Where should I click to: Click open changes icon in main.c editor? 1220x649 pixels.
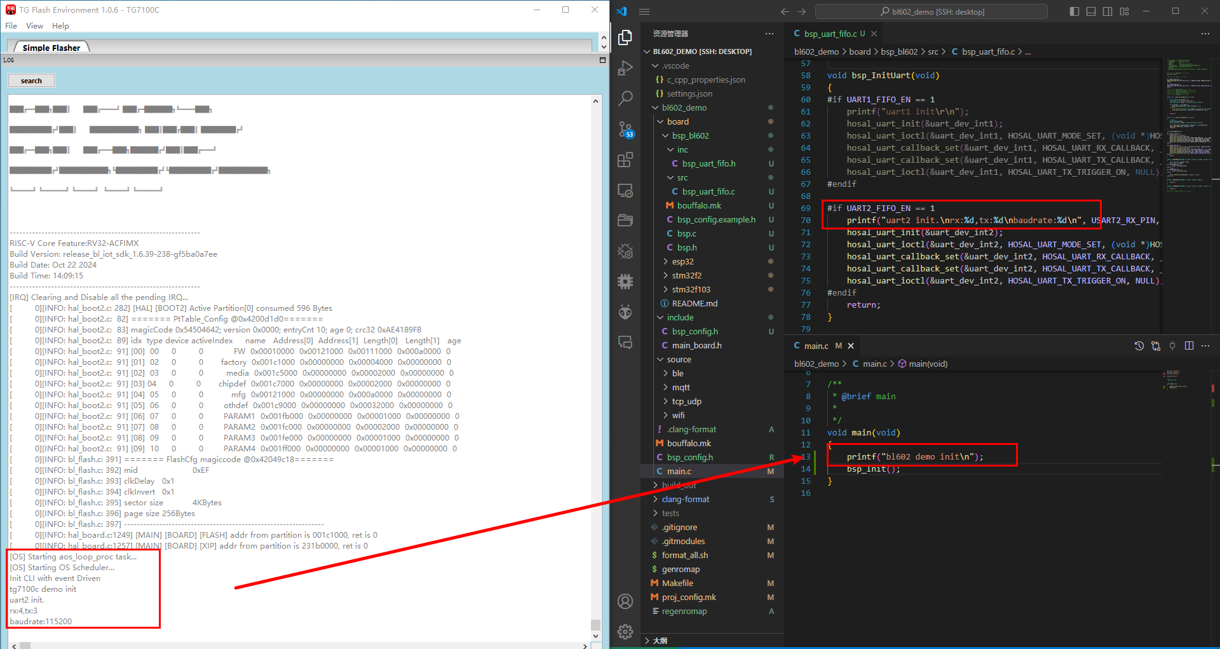tap(1156, 346)
